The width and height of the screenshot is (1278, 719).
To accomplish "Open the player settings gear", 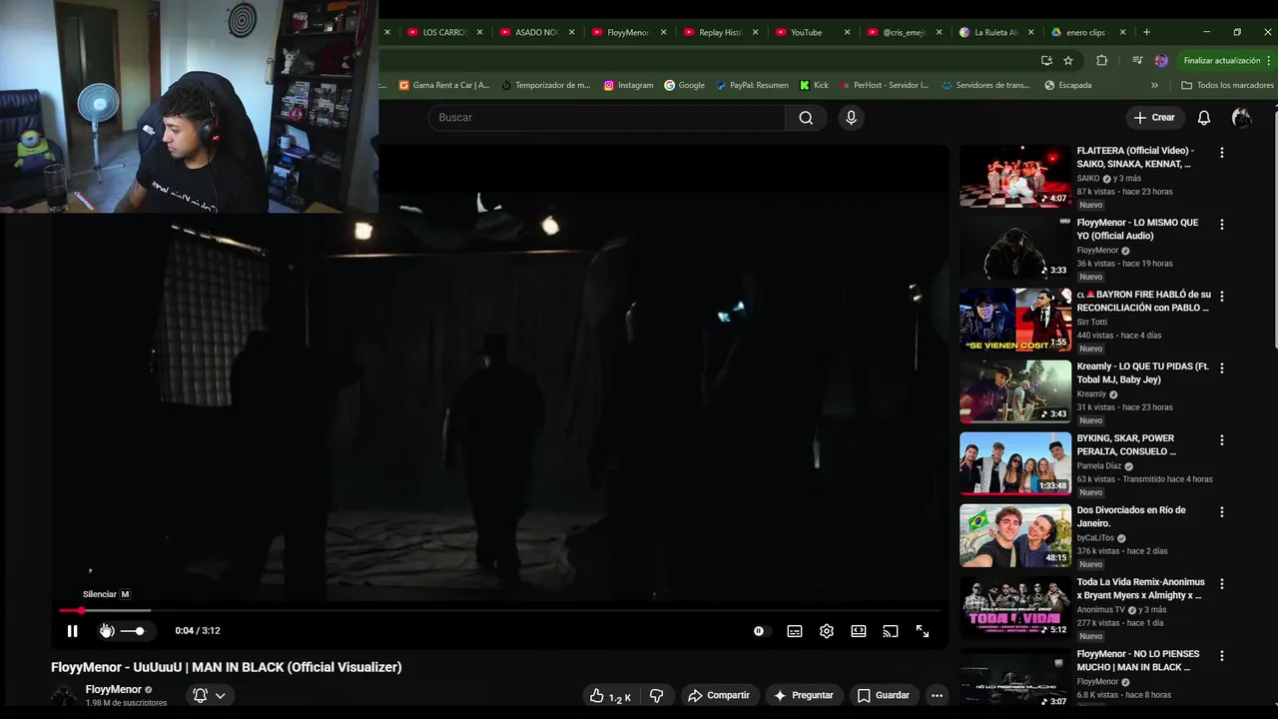I will click(827, 631).
